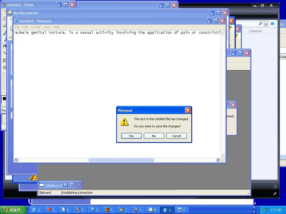Click the active 'U' Notepad taskbar button
This screenshot has width=286, height=214.
tap(168, 210)
